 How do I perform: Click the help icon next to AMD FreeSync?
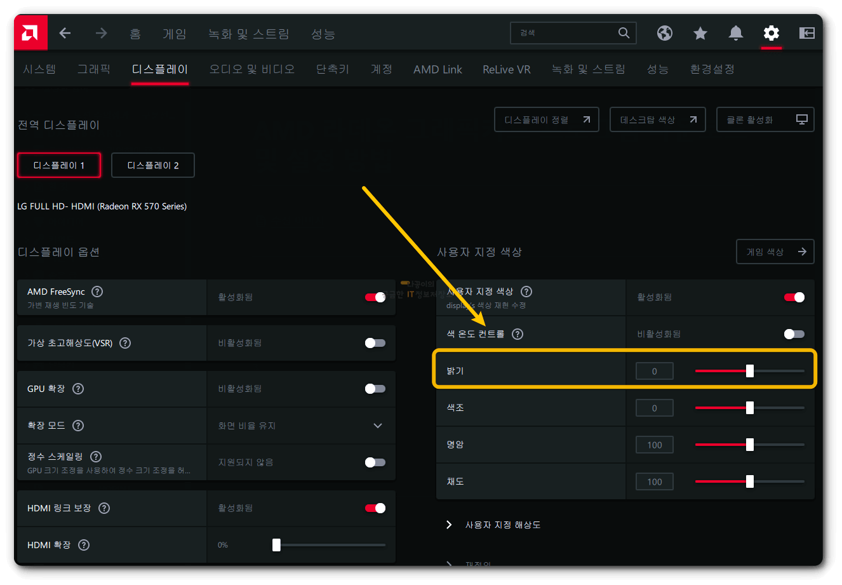click(97, 292)
